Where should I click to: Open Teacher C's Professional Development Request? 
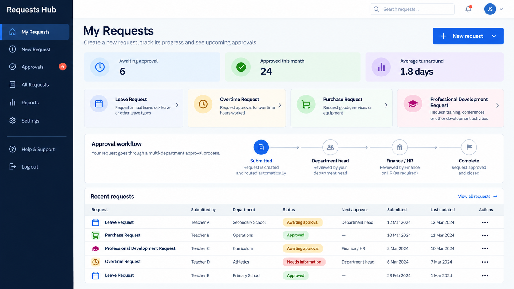[x=140, y=248]
